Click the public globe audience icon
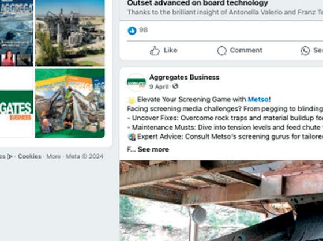The image size is (323, 241). click(x=175, y=86)
